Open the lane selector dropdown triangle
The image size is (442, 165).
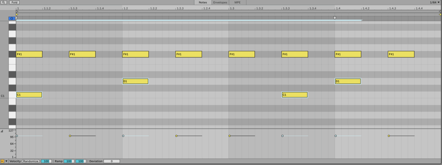point(6,161)
